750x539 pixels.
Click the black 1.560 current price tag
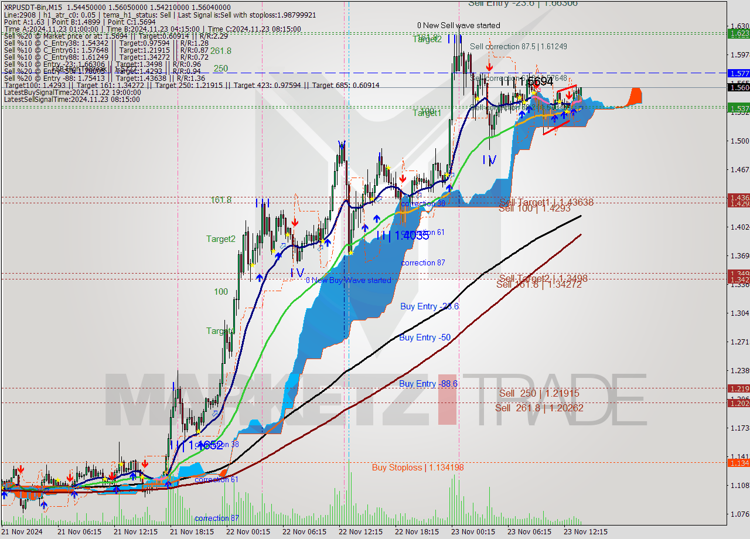click(x=738, y=87)
